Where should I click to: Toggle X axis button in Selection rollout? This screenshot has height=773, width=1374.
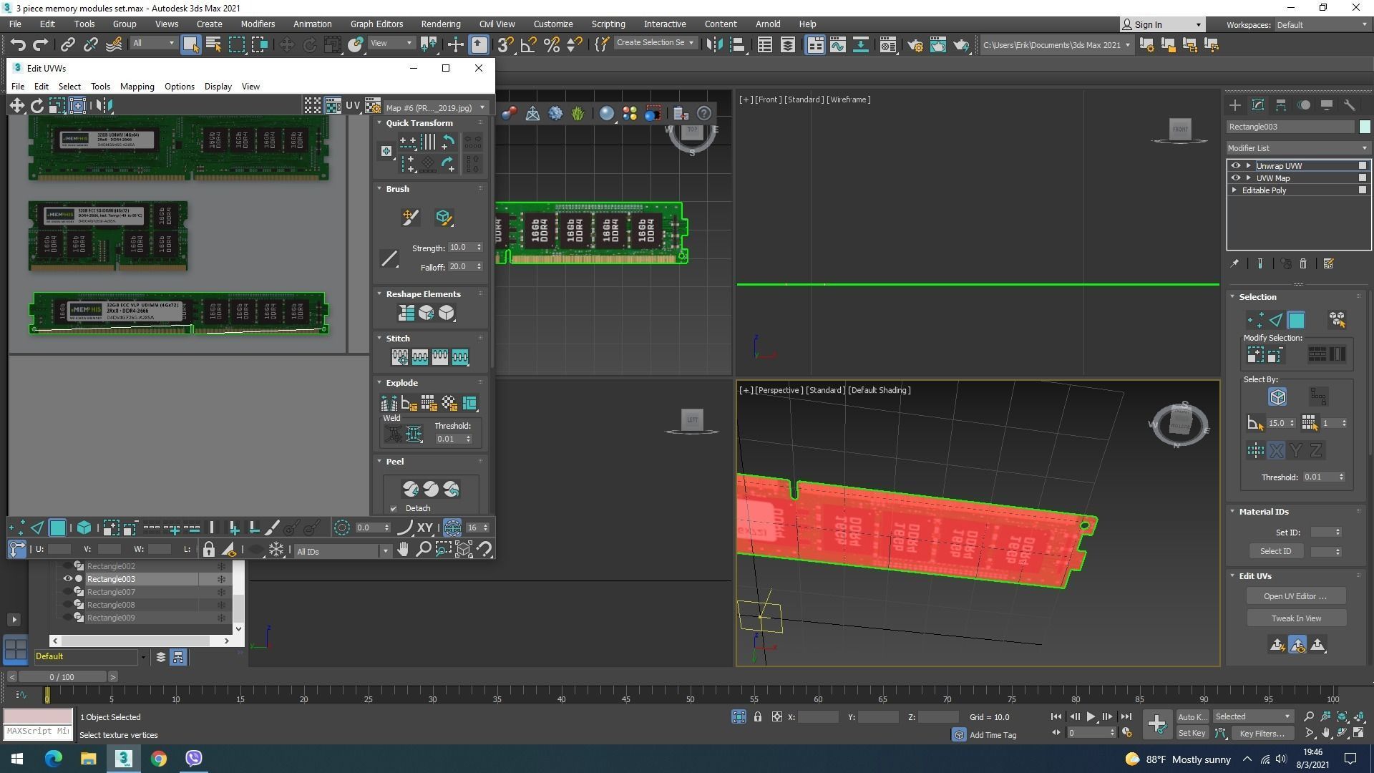tap(1276, 451)
